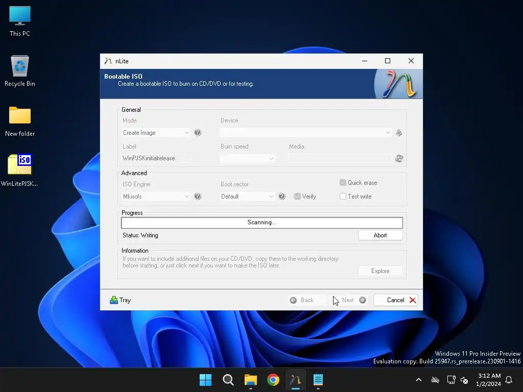Select the Recycle Bin desktop icon
Screen dimensions: 523x392
pos(20,71)
